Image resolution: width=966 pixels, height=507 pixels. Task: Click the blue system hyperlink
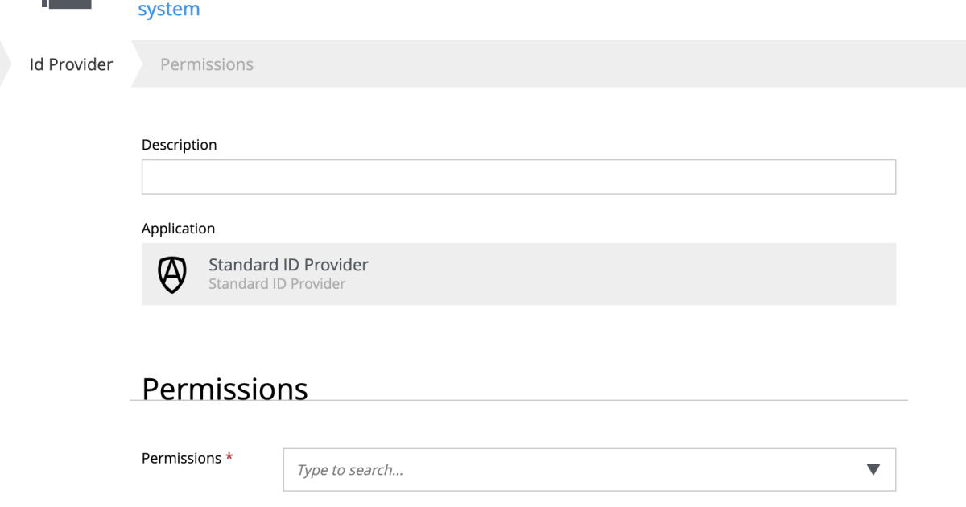coord(168,9)
